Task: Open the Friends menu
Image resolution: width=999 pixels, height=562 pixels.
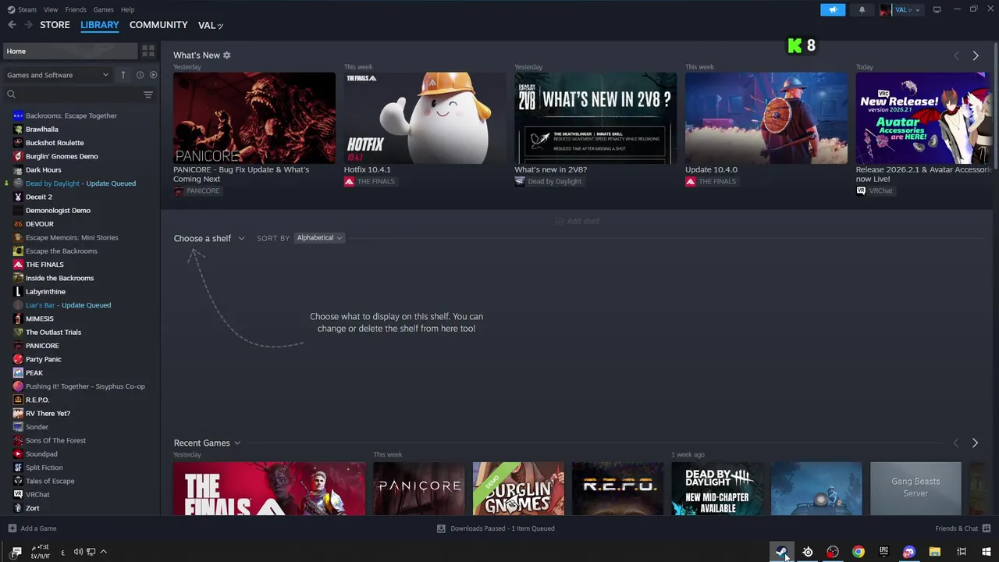Action: pos(76,9)
